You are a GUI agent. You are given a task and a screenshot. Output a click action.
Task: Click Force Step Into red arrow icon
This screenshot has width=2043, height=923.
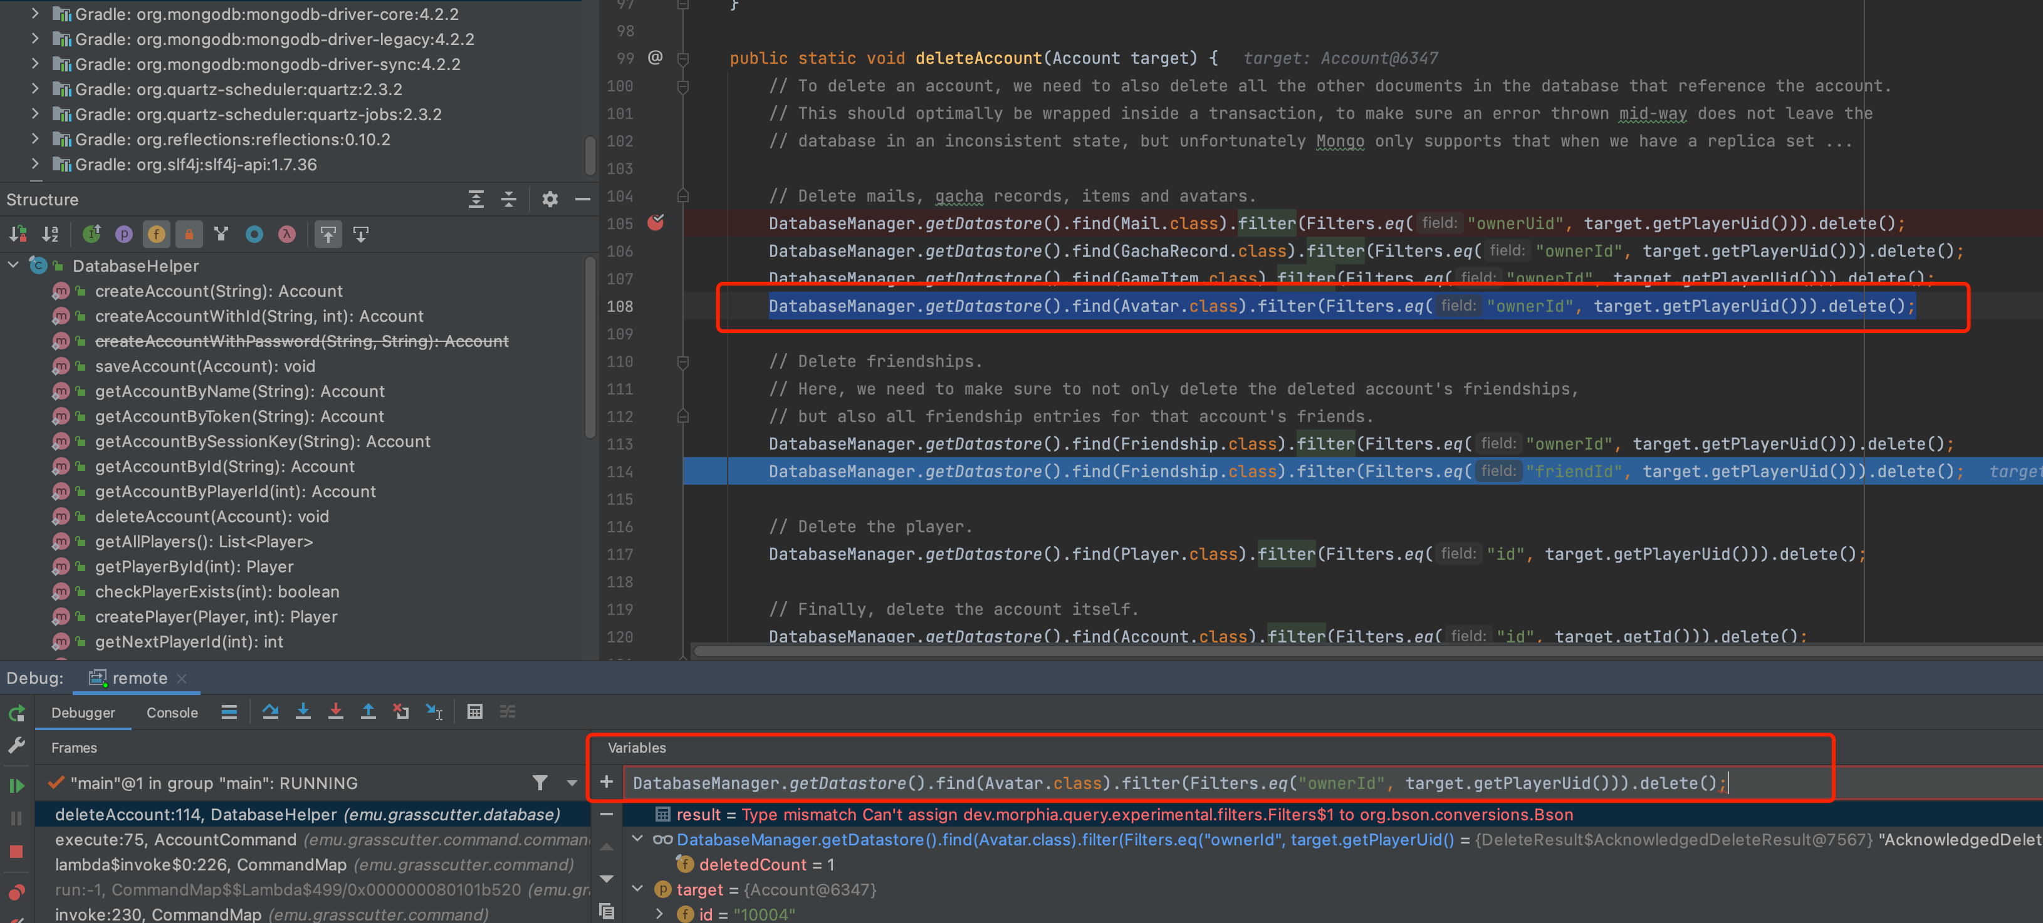click(335, 711)
